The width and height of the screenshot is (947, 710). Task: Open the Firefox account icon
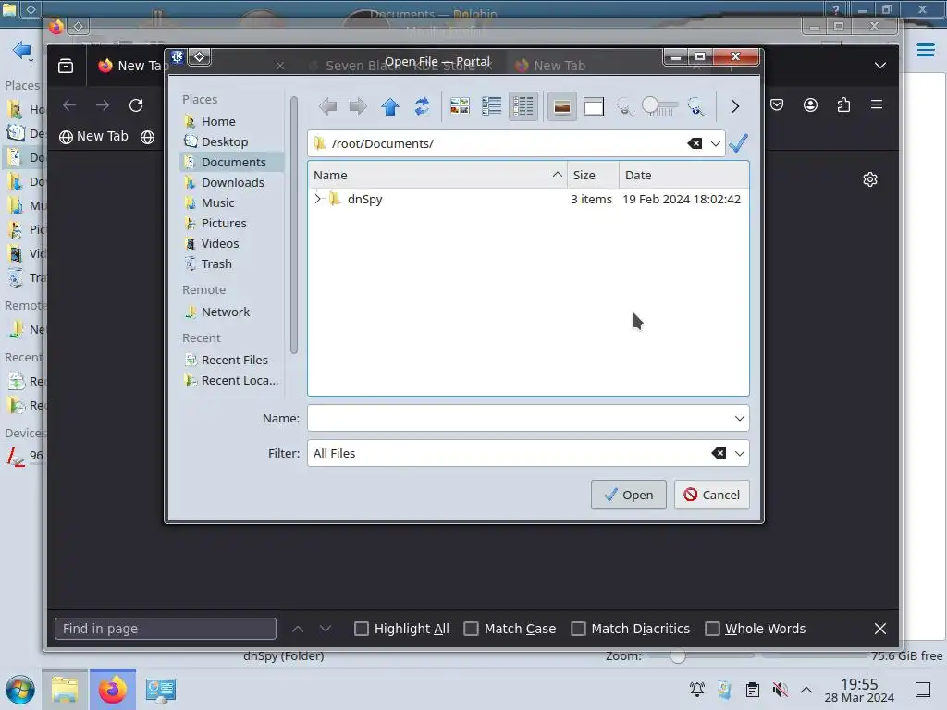[x=810, y=104]
